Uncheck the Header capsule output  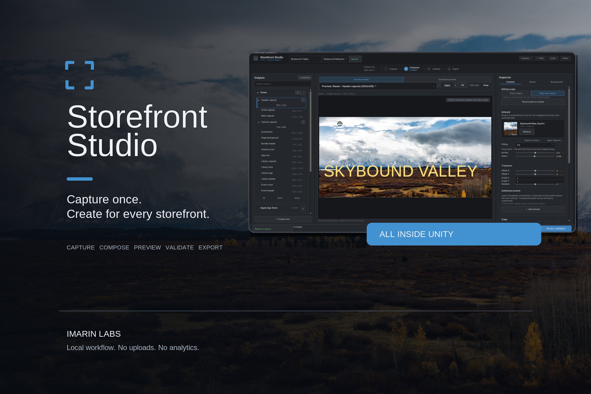tap(259, 100)
